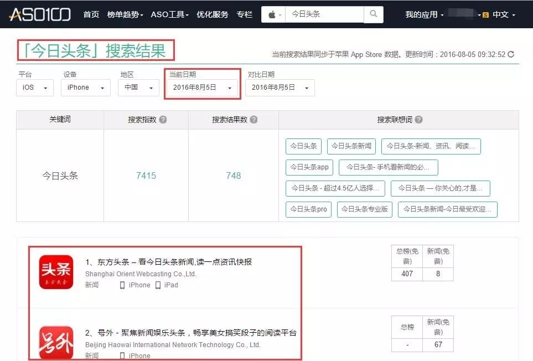Screen dimensions: 533x361
Task: Click the 新闻 category label for 东方头条
Action: click(92, 285)
